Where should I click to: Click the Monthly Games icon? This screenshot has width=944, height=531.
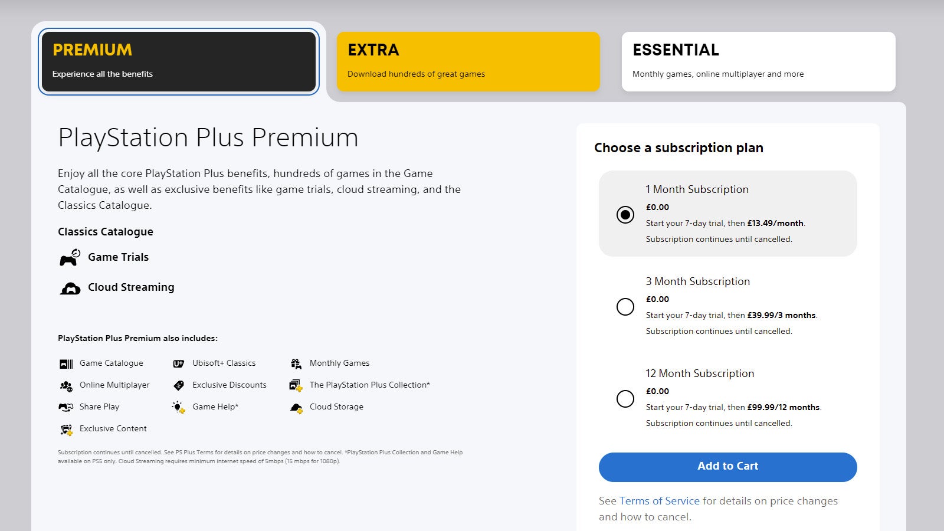click(x=296, y=363)
